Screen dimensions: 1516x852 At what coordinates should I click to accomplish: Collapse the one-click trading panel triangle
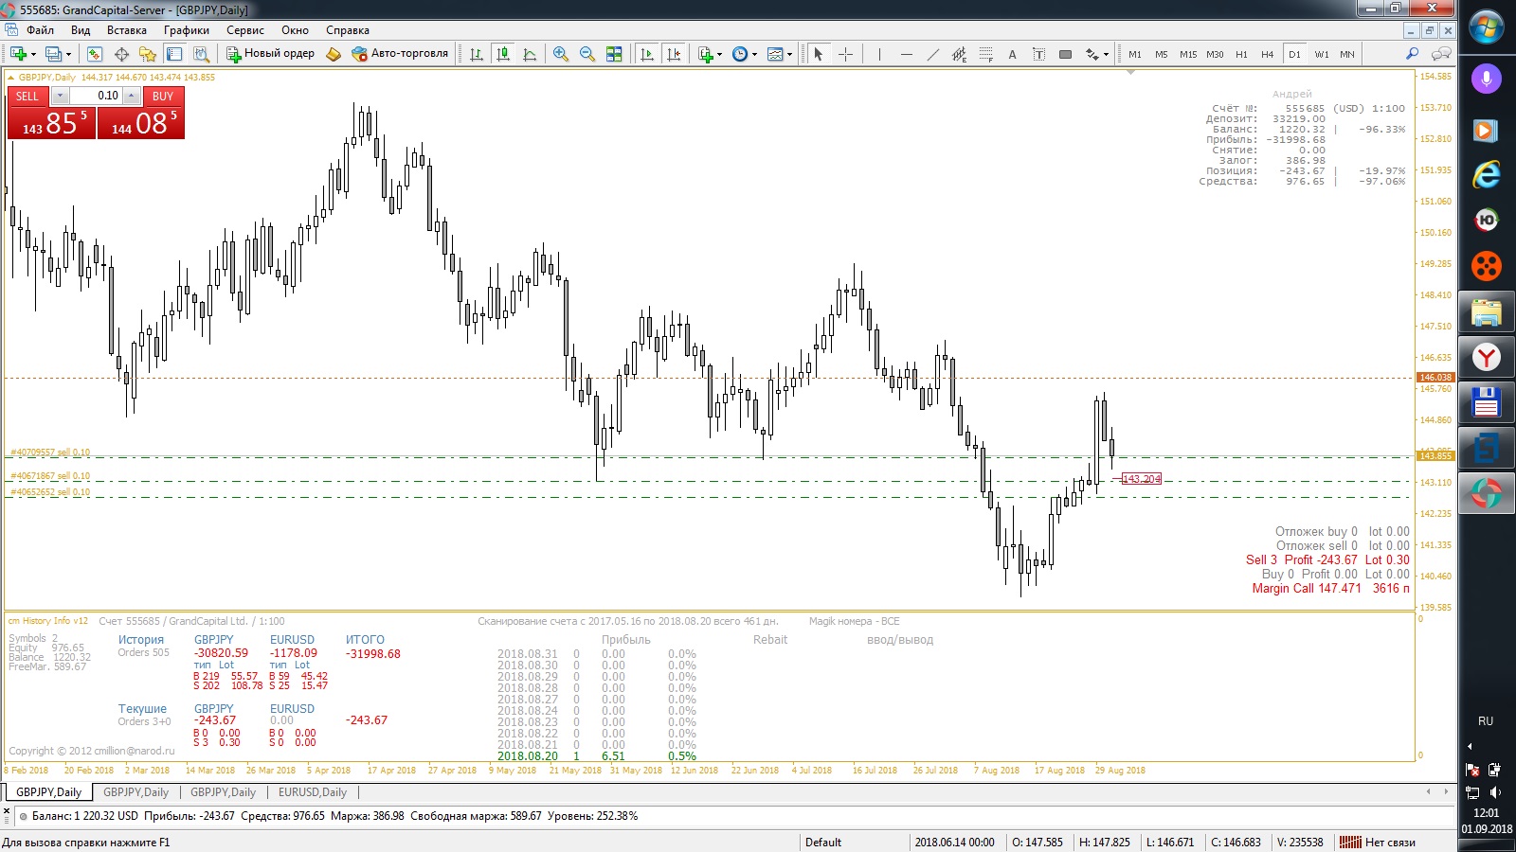11,78
